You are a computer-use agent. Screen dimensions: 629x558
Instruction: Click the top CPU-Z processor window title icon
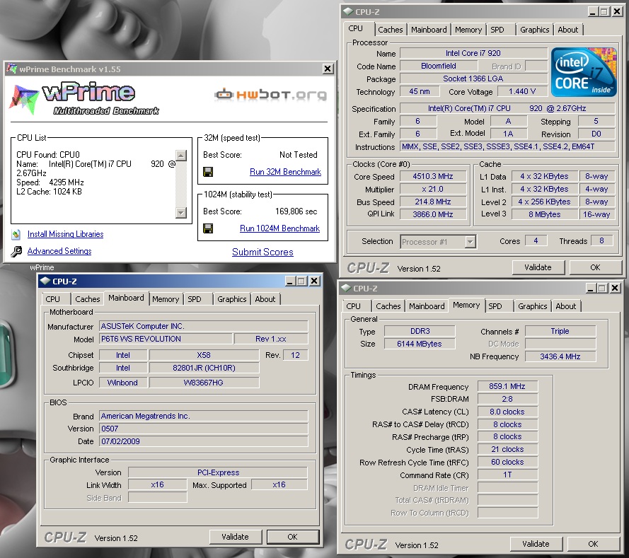[x=348, y=11]
